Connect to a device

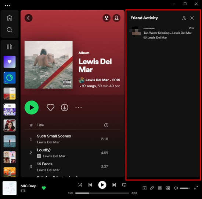[x=168, y=188]
